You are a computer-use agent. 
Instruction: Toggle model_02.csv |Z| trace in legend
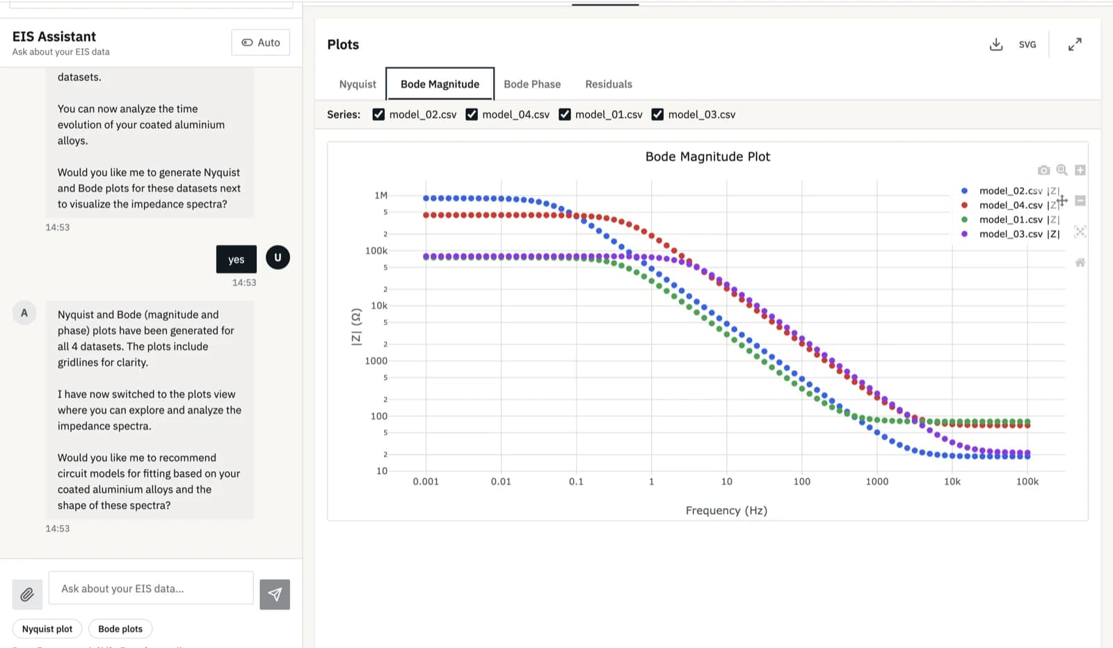1010,191
